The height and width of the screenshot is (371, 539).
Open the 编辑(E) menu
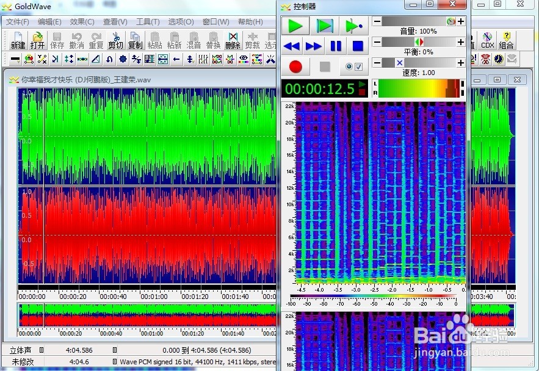(x=49, y=22)
